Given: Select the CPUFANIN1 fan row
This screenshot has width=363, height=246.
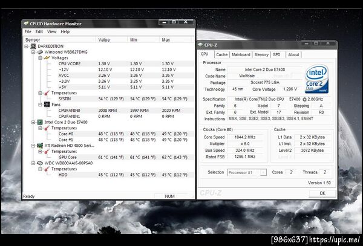Looking at the screenshot, I should pos(126,116).
